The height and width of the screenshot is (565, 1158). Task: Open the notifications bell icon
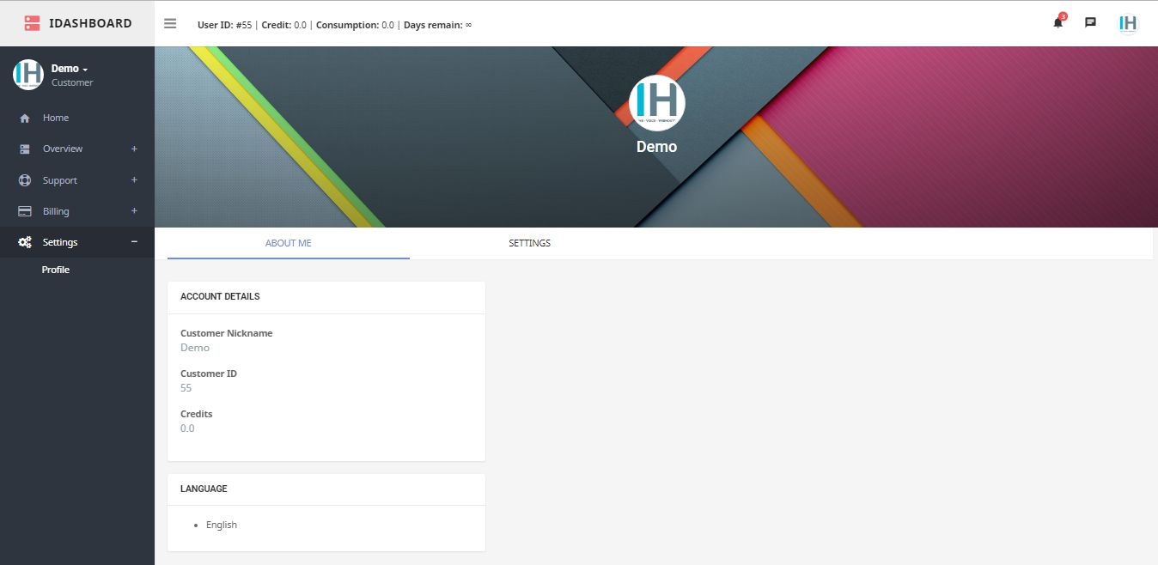[x=1057, y=23]
